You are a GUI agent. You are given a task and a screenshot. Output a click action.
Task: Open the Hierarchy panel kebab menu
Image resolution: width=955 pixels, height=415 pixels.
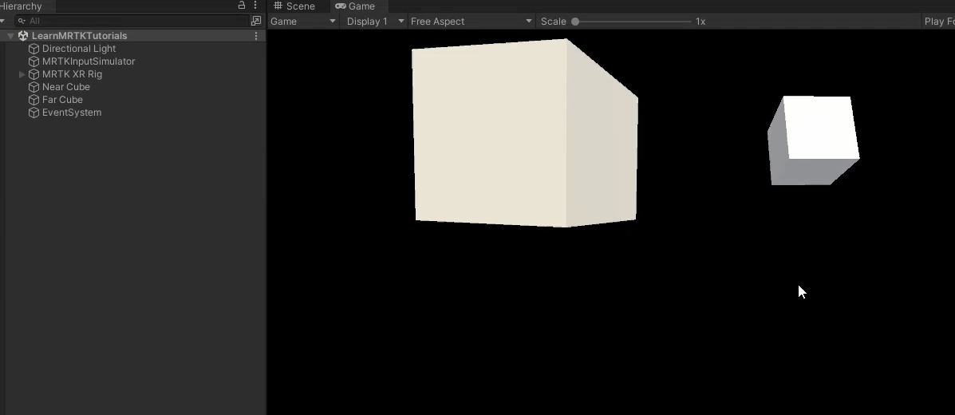[x=255, y=6]
